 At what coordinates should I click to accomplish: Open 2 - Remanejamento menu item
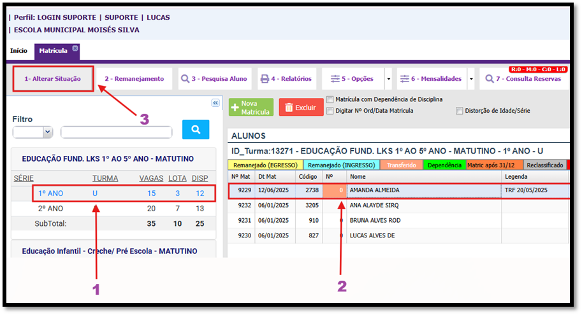(x=134, y=79)
